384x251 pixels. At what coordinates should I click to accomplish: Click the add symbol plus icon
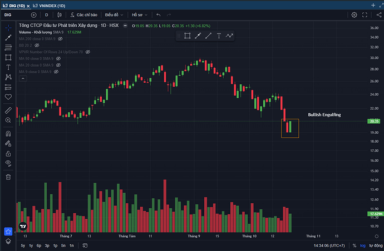point(33,15)
